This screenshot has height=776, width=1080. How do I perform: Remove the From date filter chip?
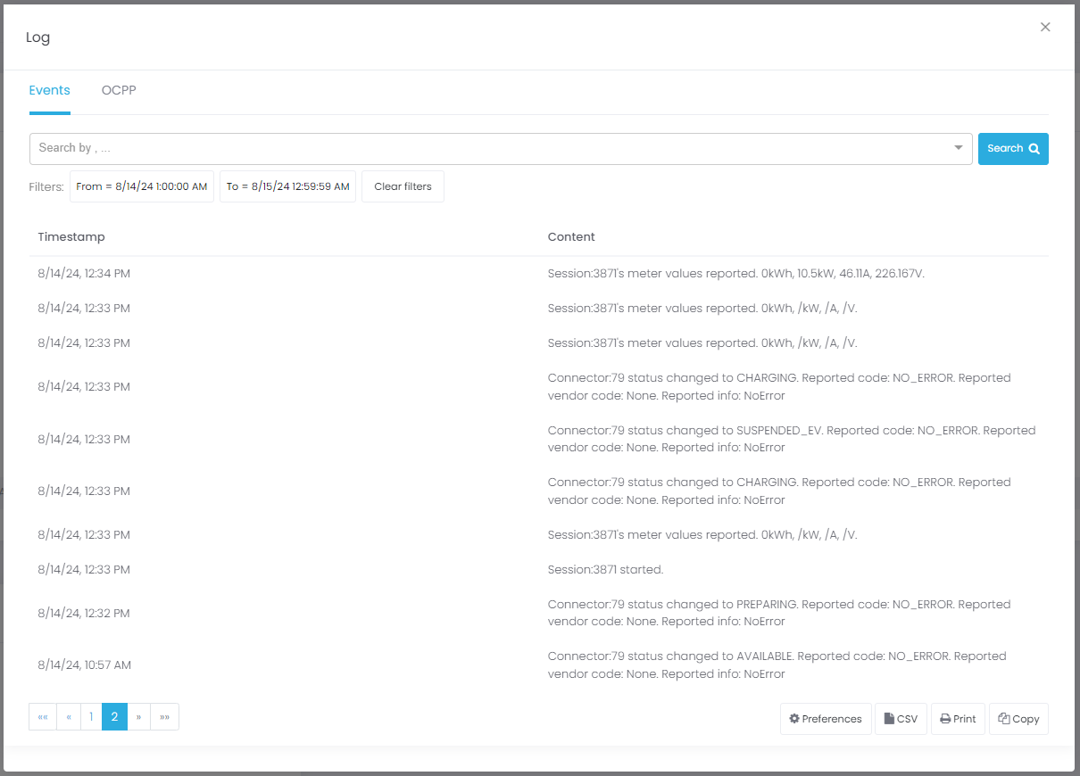tap(142, 186)
